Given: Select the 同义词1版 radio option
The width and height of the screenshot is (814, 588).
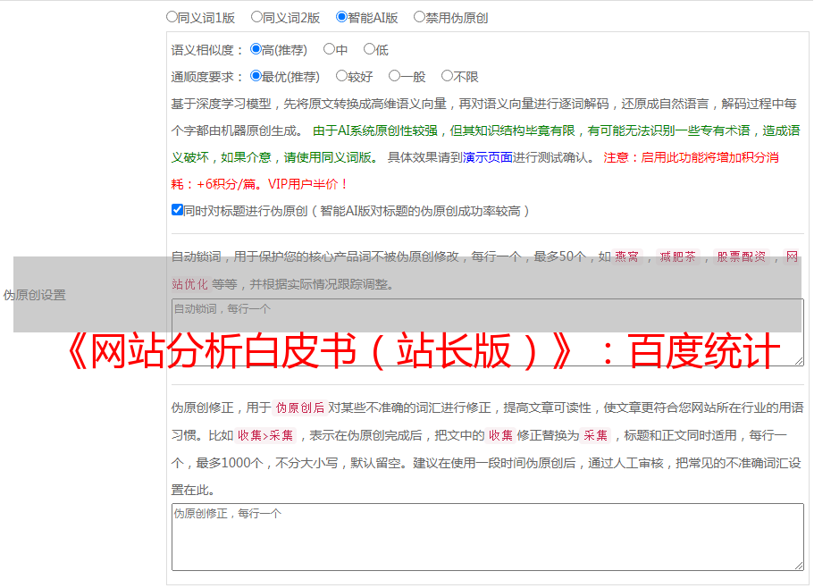Looking at the screenshot, I should click(x=172, y=17).
